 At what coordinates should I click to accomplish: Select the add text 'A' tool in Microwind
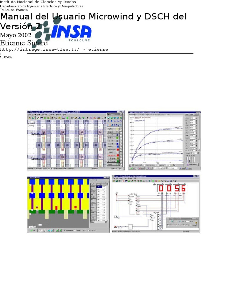(87, 118)
